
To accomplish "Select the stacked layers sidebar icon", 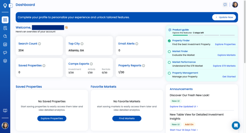I will [5, 61].
